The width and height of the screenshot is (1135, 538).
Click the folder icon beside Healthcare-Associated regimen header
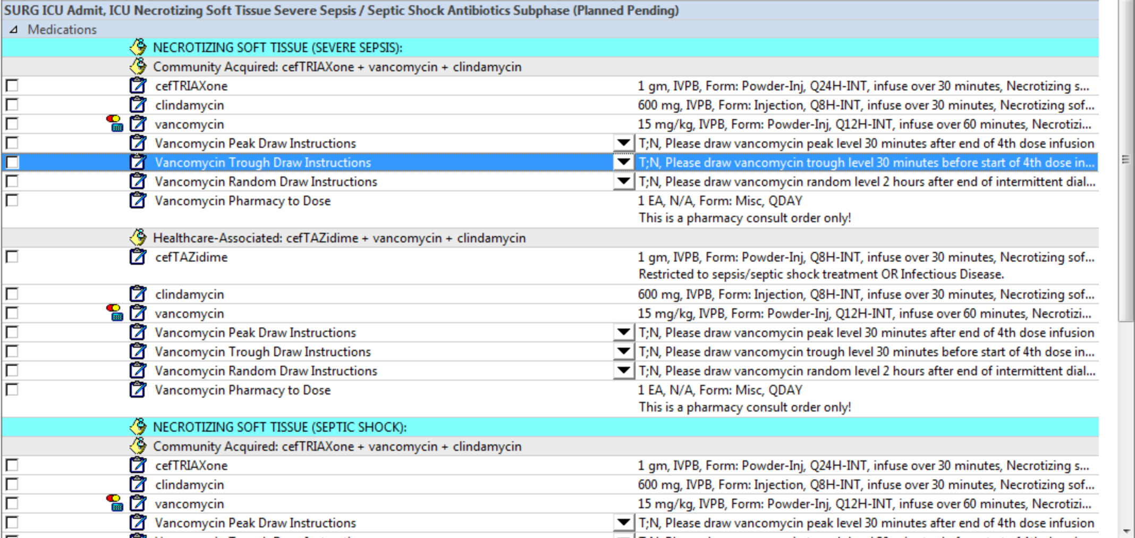click(138, 238)
